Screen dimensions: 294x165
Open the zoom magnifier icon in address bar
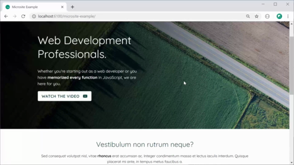248,16
